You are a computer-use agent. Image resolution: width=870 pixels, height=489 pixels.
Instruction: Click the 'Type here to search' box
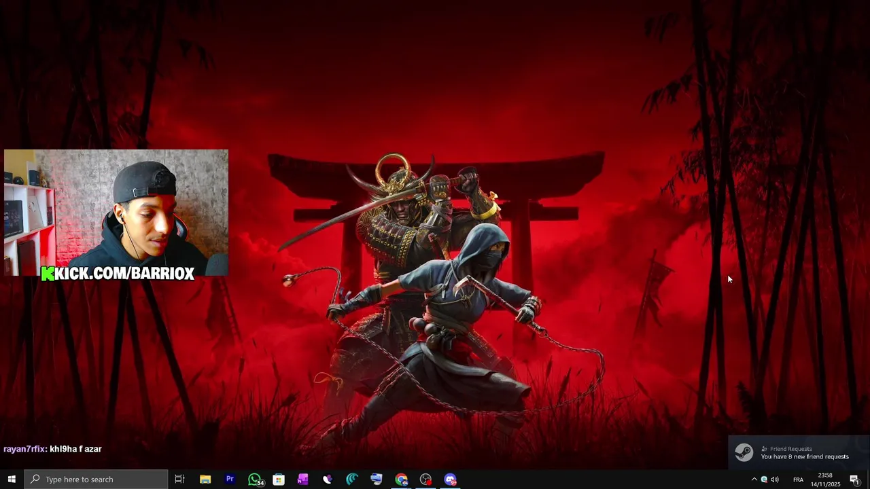(x=96, y=479)
